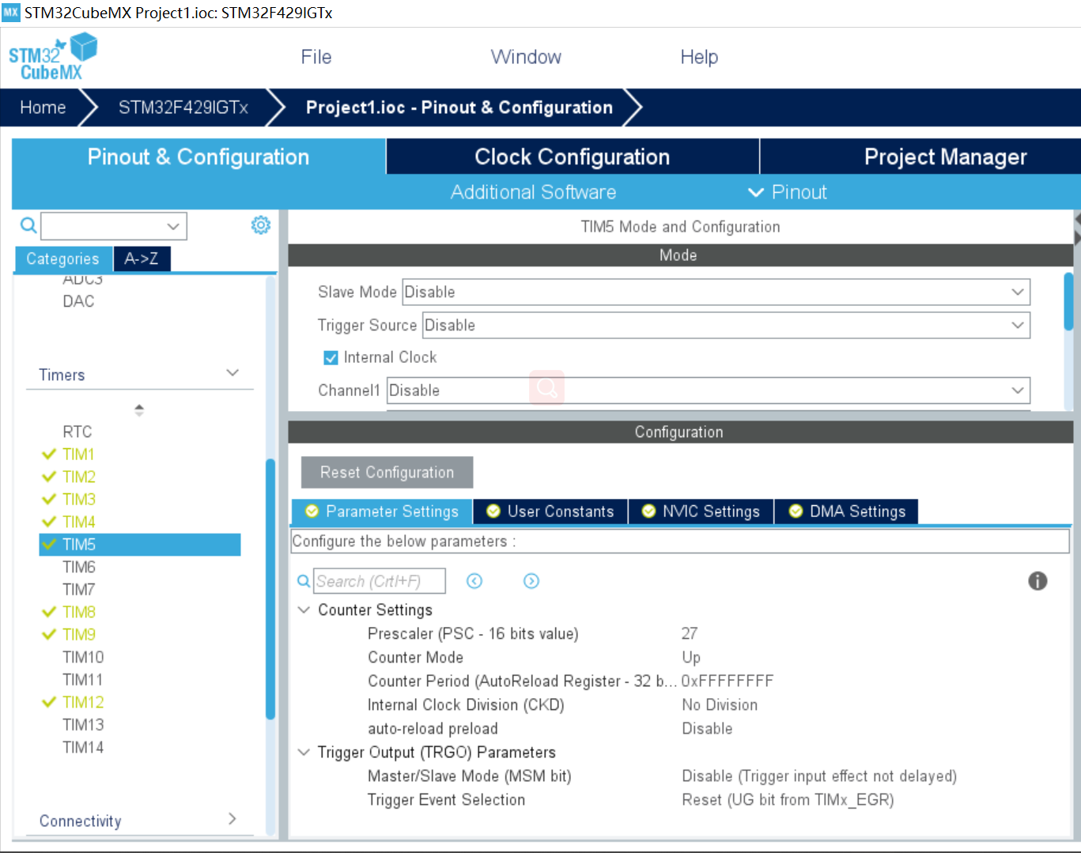Click Counter Mode value Up
The height and width of the screenshot is (853, 1081).
(x=691, y=657)
